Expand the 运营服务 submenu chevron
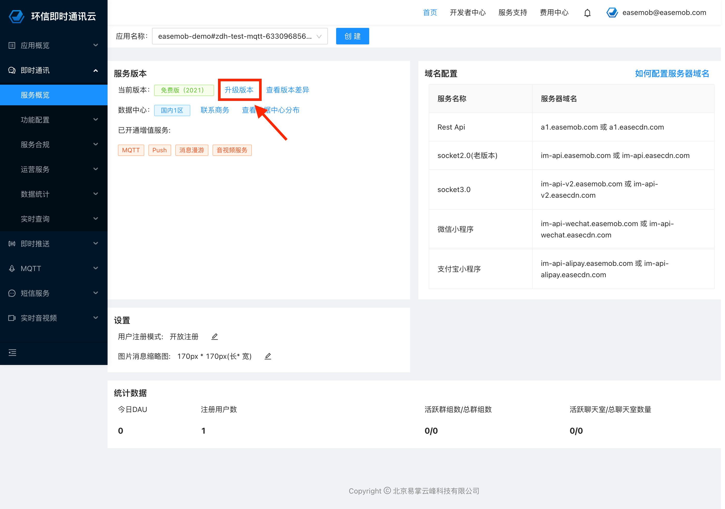 click(x=96, y=169)
